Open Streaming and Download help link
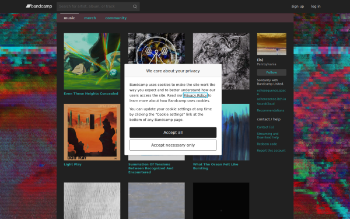This screenshot has height=219, width=350. click(x=268, y=135)
